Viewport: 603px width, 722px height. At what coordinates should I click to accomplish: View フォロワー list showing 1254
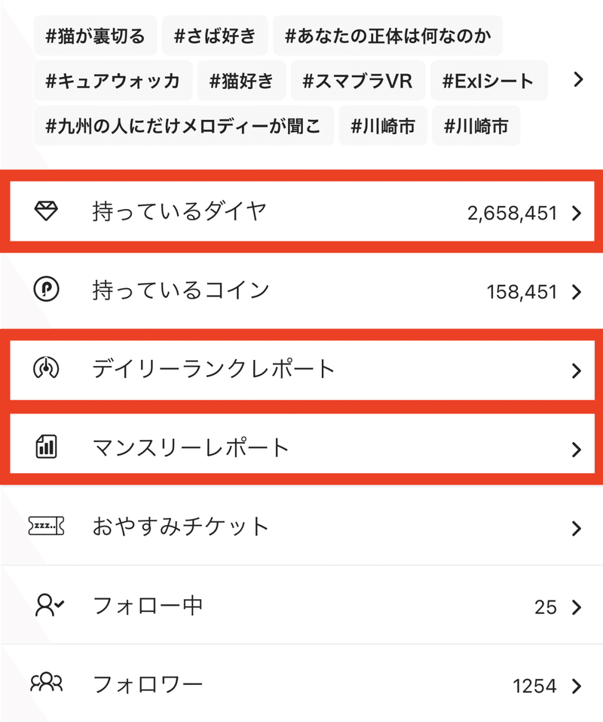pos(301,684)
